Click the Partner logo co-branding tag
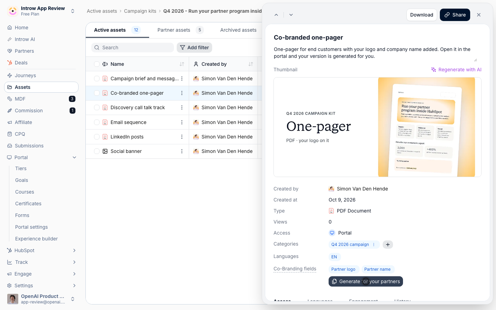Viewport: 496px width, 310px height. pyautogui.click(x=343, y=269)
